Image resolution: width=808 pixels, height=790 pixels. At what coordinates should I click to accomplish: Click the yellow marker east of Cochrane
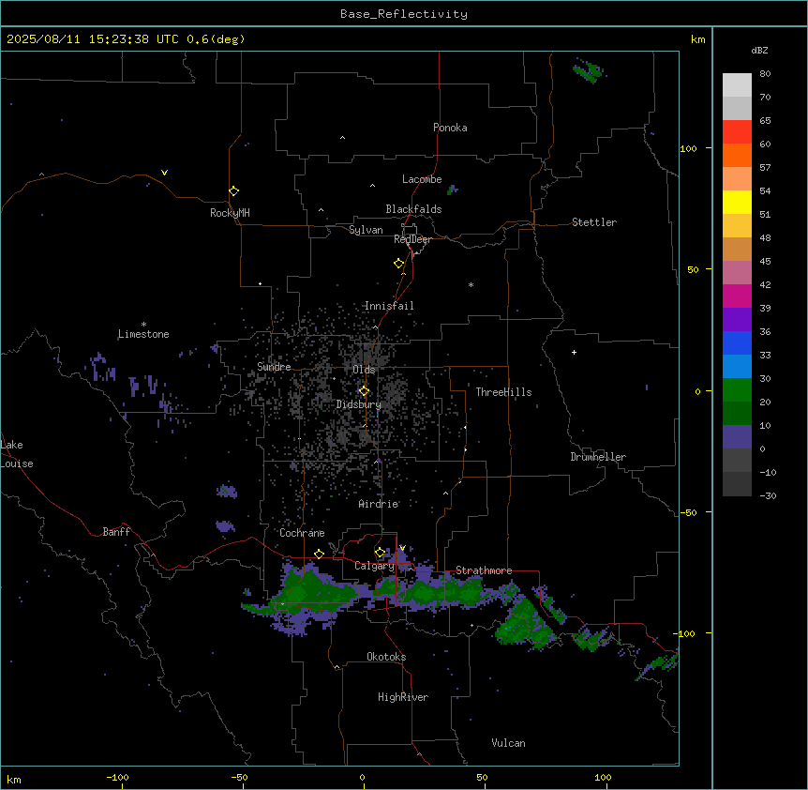[319, 555]
